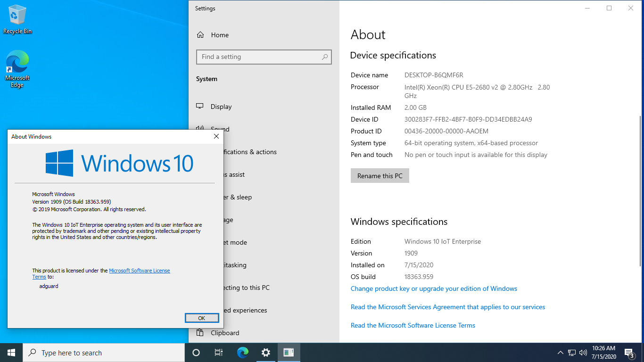Click Version 1909 (OS Build 18363.959) text in dialog
The width and height of the screenshot is (644, 362).
[72, 202]
